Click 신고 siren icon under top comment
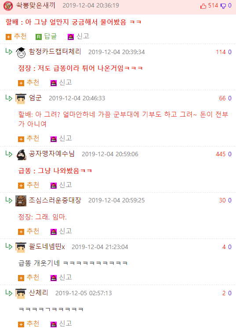The image size is (236, 330). [x=71, y=37]
